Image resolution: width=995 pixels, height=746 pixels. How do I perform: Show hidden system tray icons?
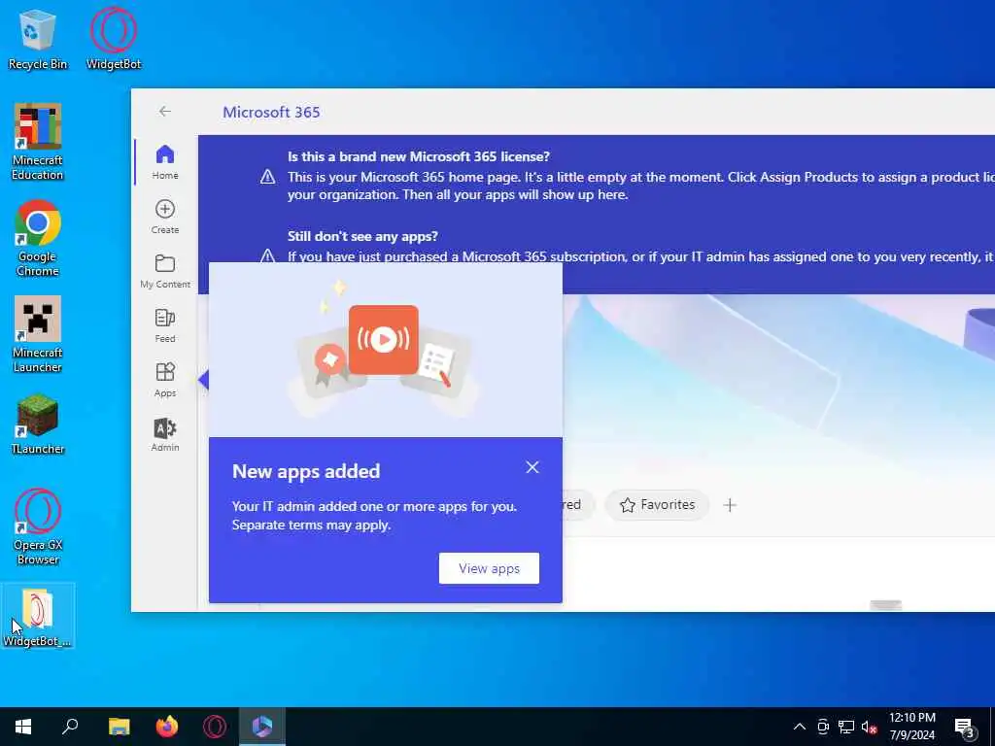800,727
